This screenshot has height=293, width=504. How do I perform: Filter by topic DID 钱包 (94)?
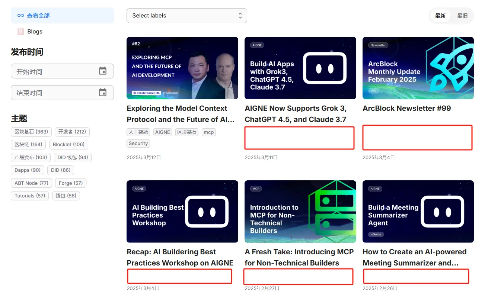click(x=73, y=157)
